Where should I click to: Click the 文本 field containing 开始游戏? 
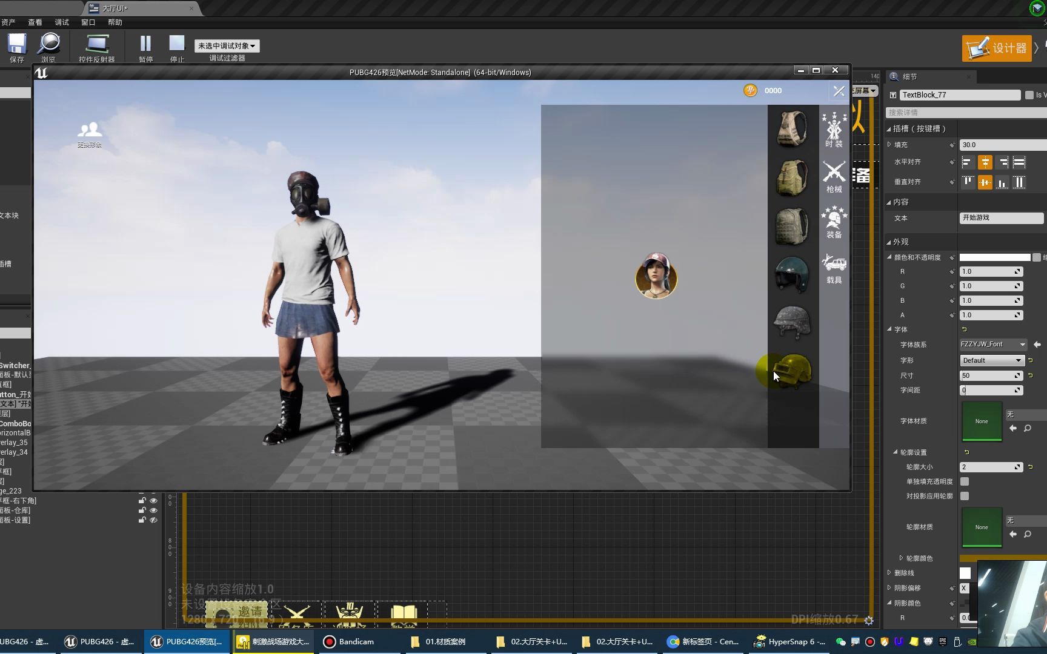coord(1002,218)
